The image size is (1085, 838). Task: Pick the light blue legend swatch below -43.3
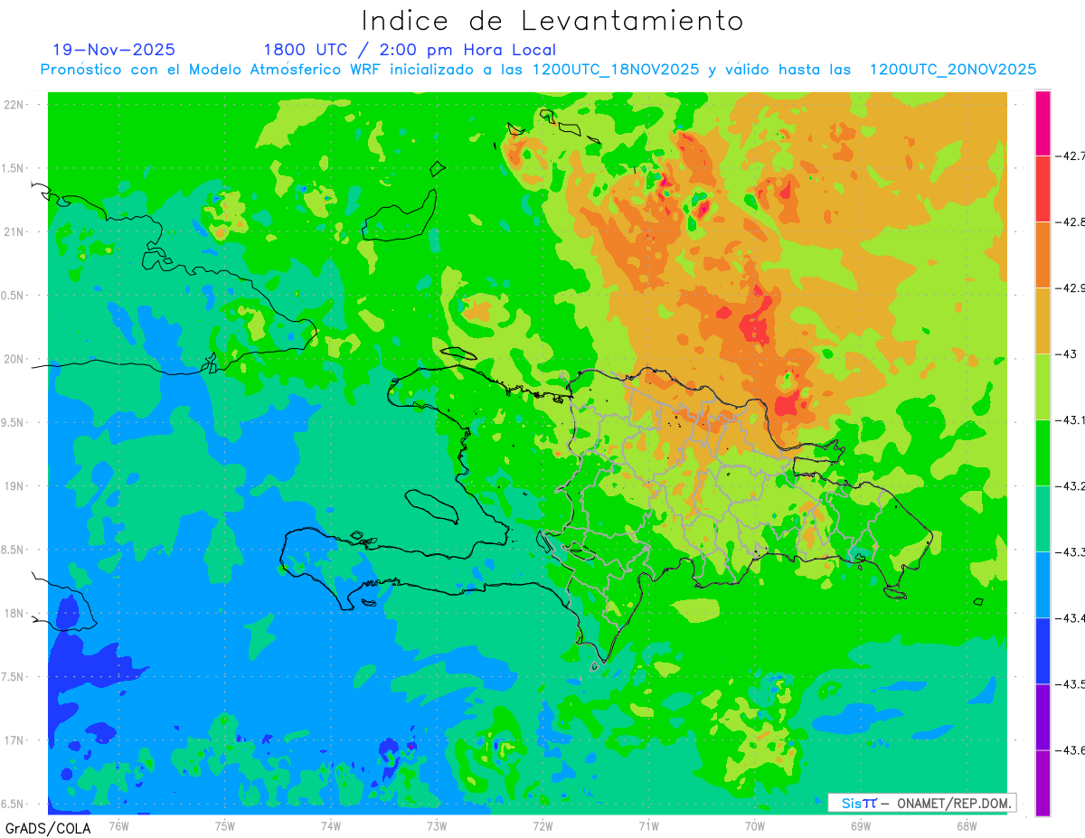1043,584
